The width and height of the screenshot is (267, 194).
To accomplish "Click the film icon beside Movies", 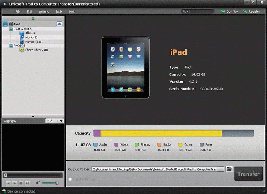I will click(22, 42).
